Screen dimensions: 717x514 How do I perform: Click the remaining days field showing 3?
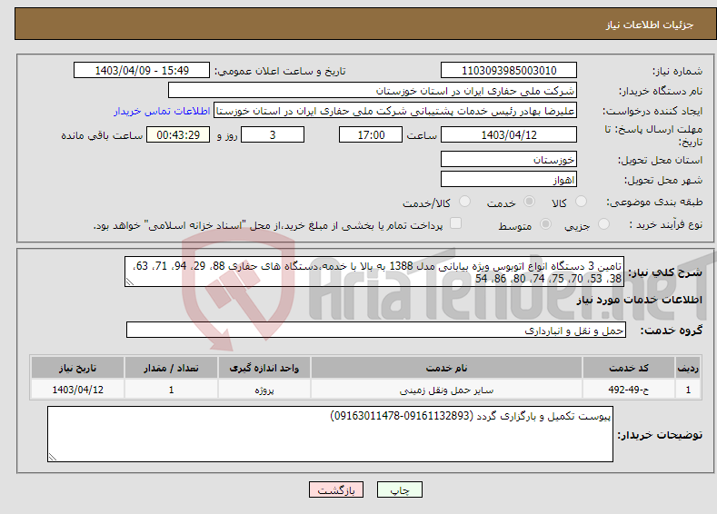tap(273, 134)
